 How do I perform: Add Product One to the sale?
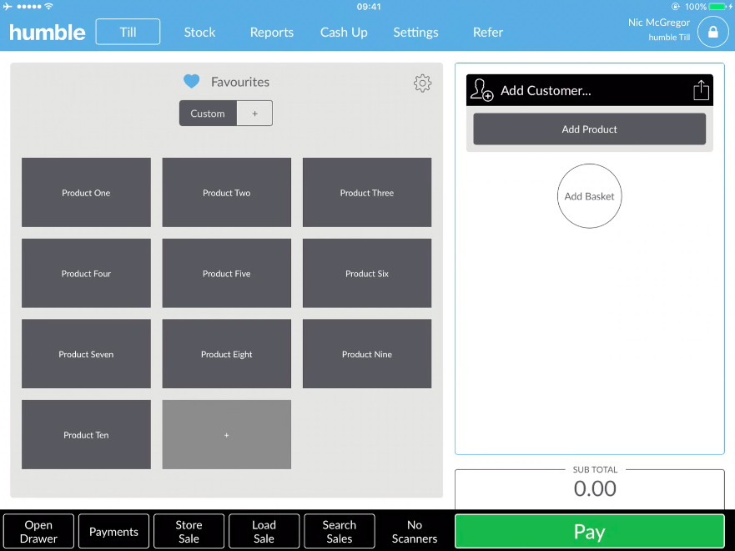tap(86, 192)
